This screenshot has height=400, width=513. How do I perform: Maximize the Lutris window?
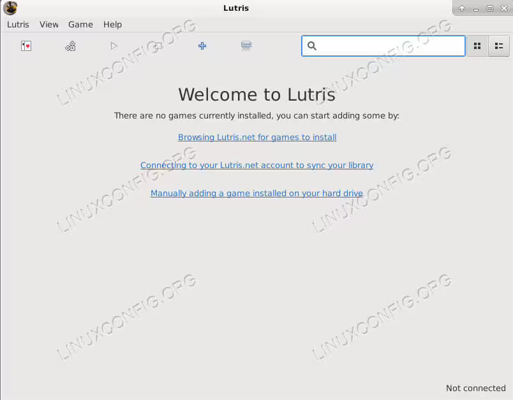(490, 8)
